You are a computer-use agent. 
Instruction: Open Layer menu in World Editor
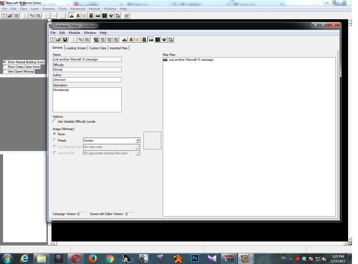tap(35, 9)
